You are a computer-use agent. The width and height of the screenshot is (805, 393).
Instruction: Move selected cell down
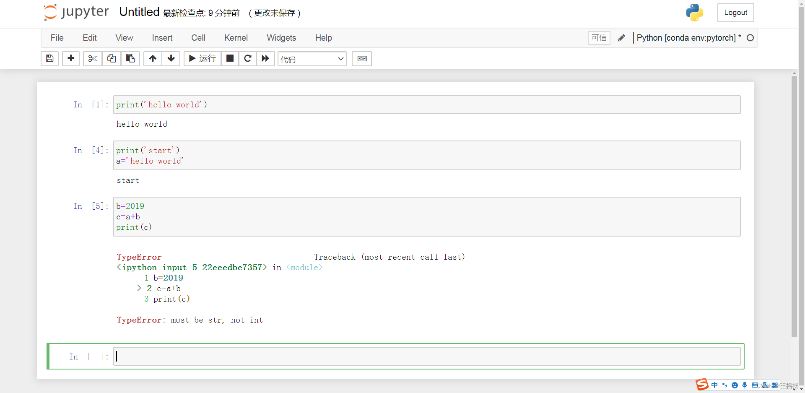tap(171, 58)
